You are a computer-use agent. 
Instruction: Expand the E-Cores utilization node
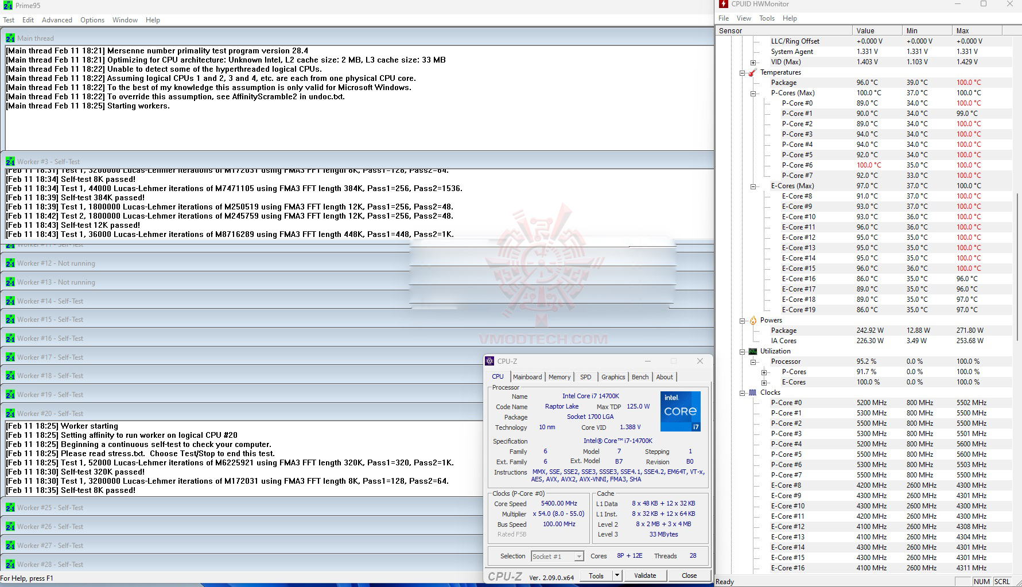click(764, 382)
